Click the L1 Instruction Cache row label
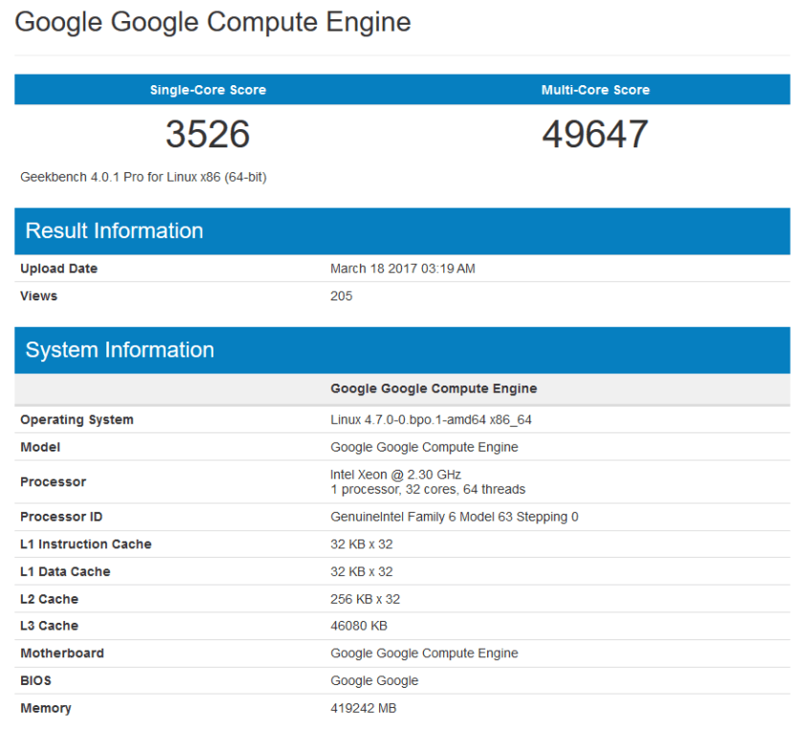 click(86, 544)
